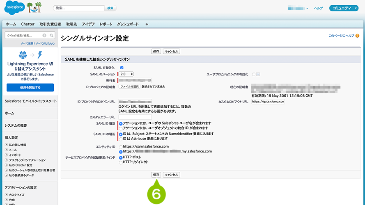
Task: Expand 作成 tree item
Action: [x=6, y=200]
